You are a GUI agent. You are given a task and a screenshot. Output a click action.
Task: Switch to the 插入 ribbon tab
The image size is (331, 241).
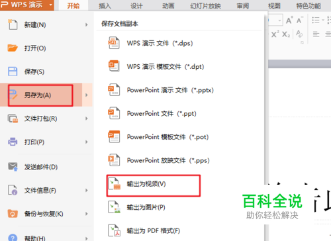click(x=105, y=5)
